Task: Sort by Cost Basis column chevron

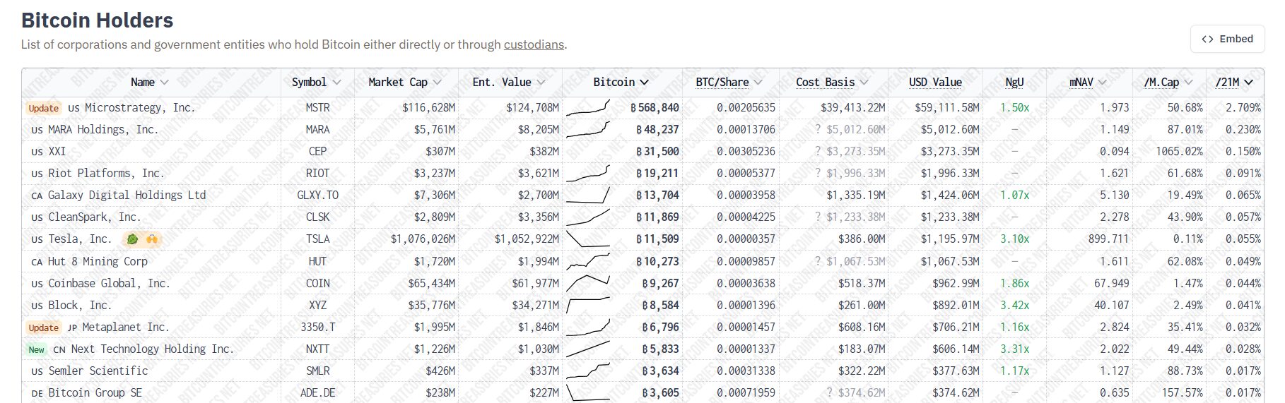Action: [x=864, y=83]
